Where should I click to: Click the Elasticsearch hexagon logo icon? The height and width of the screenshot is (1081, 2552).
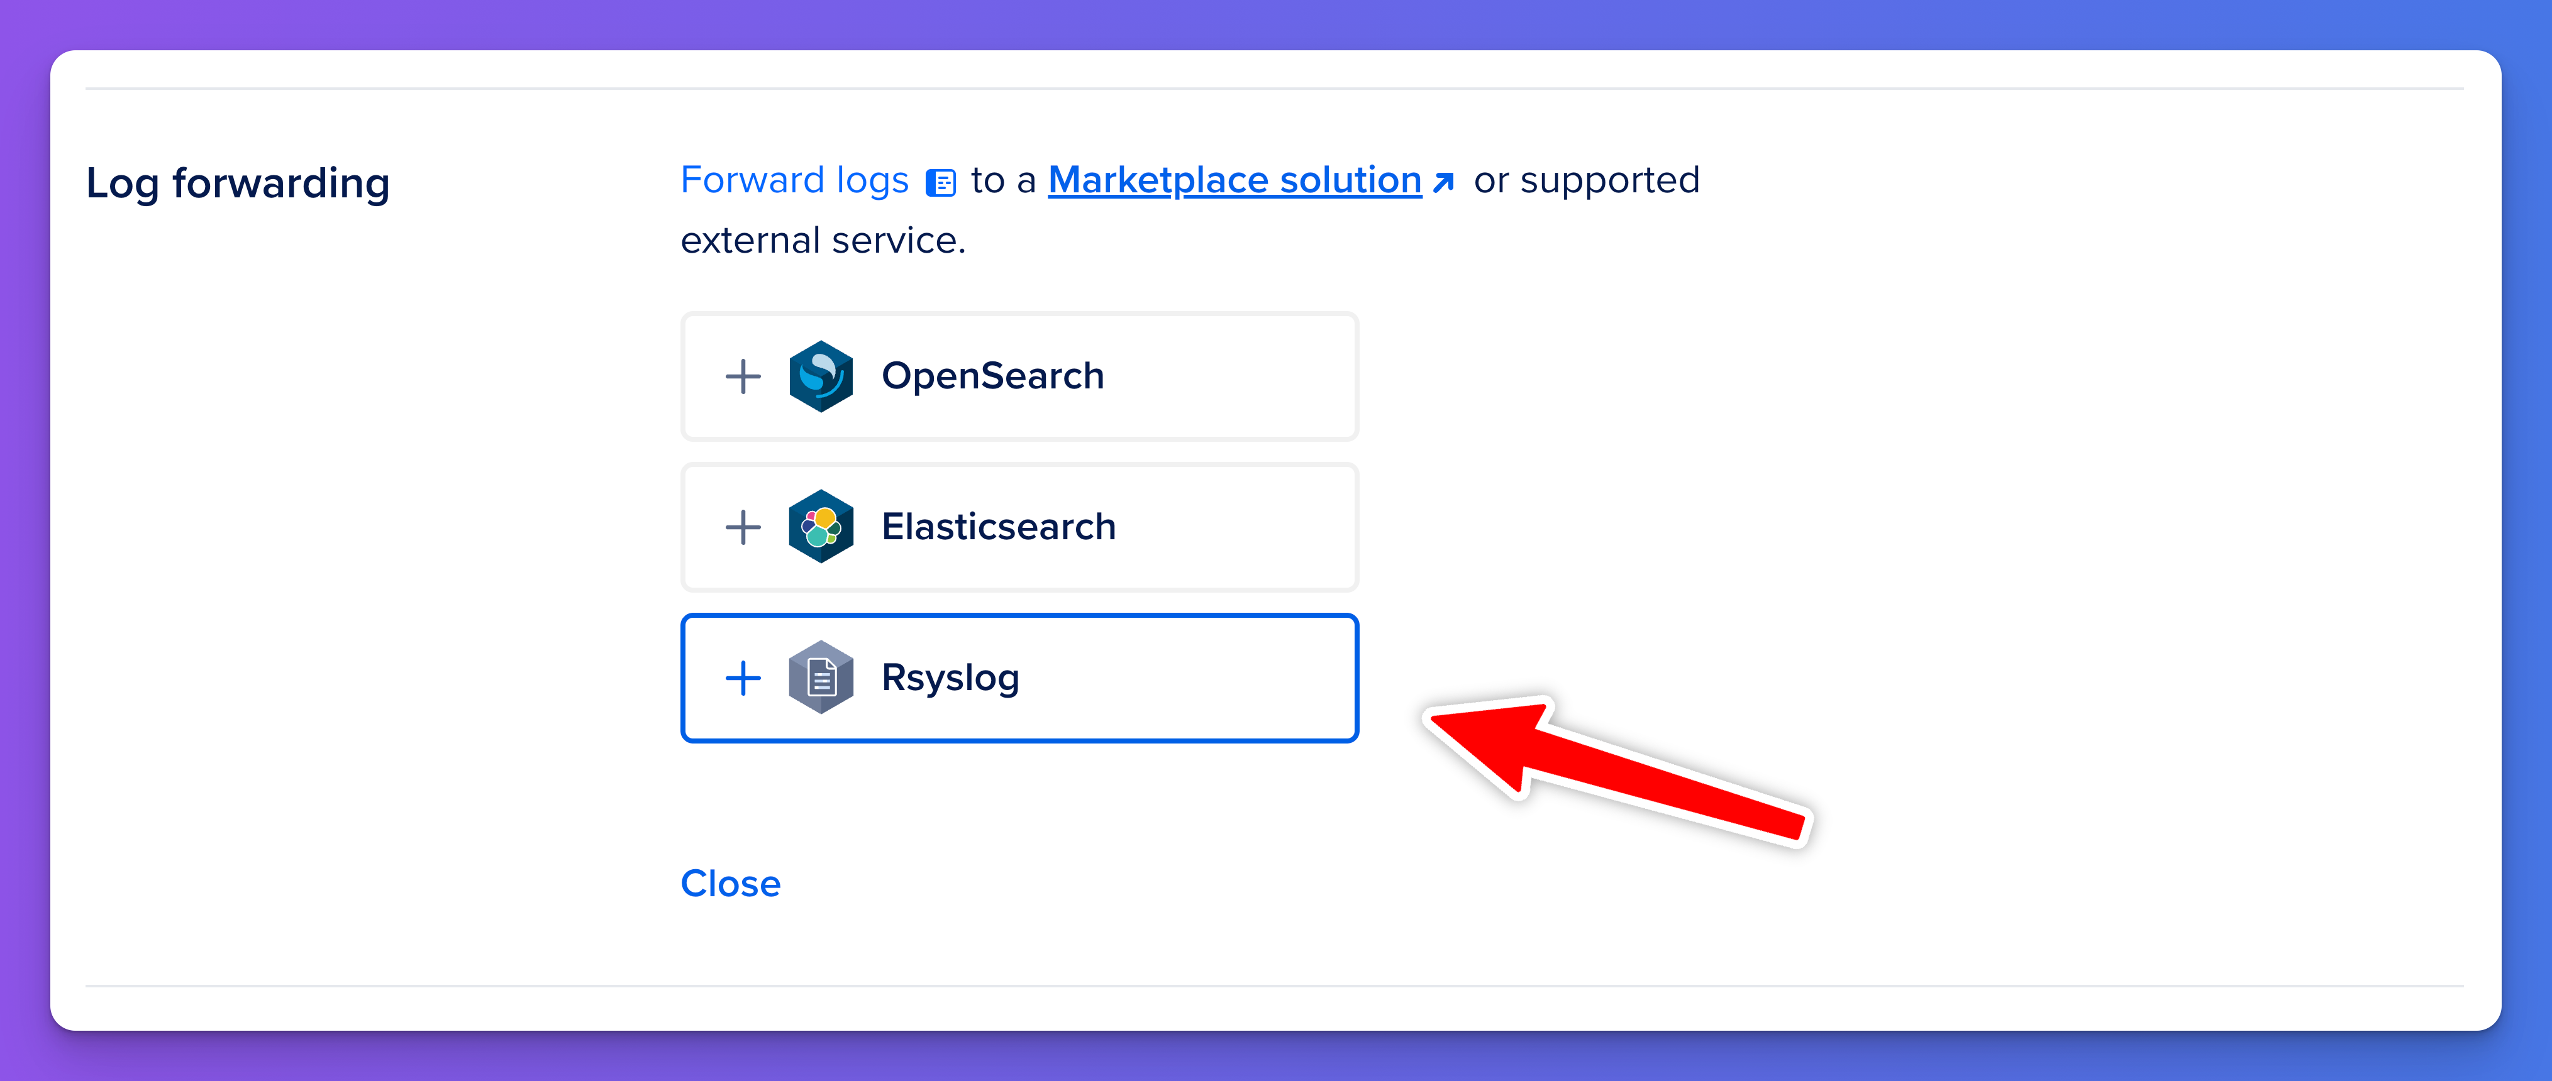point(820,527)
